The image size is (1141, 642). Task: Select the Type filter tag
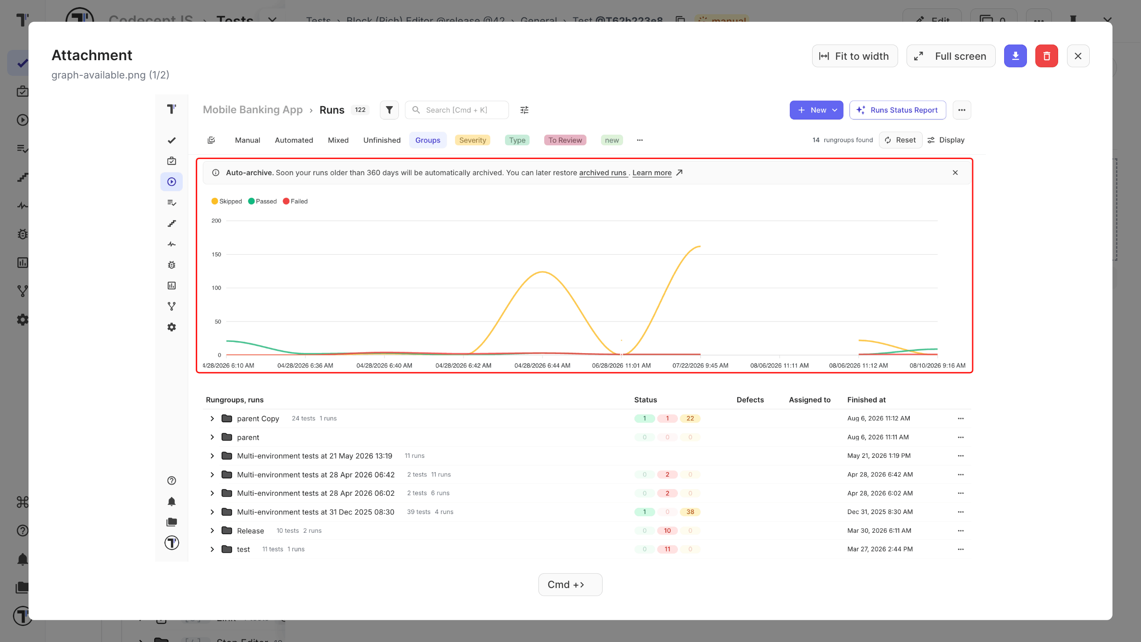[517, 140]
